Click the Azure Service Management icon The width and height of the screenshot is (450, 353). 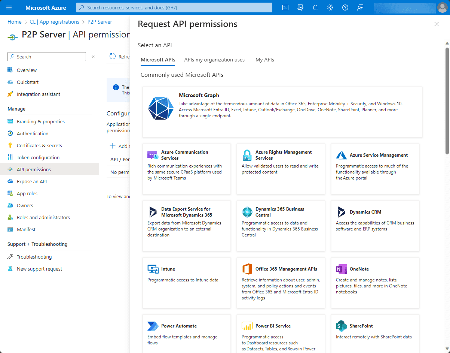(341, 155)
